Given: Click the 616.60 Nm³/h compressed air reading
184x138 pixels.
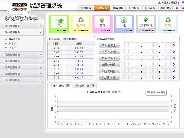Looking at the screenshot, I should [146, 31].
